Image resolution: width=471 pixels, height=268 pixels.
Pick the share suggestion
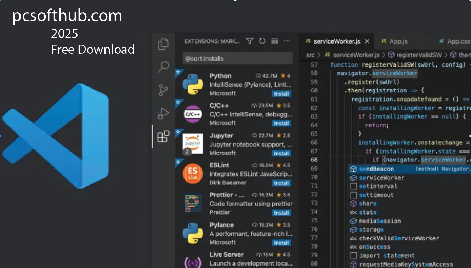[x=410, y=204]
